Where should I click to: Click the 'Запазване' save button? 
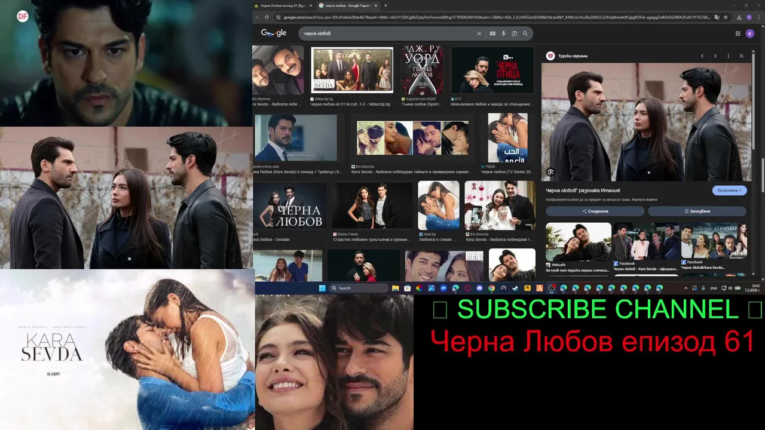coord(697,211)
